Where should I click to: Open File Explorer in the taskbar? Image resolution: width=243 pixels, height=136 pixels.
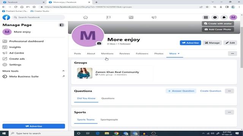coord(107,133)
